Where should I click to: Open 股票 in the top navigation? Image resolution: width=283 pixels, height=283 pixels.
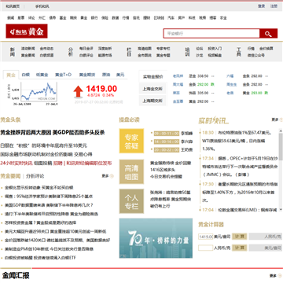point(21,18)
